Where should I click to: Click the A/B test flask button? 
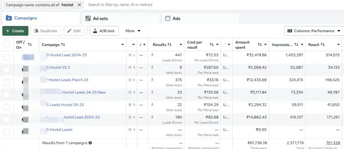tap(104, 31)
